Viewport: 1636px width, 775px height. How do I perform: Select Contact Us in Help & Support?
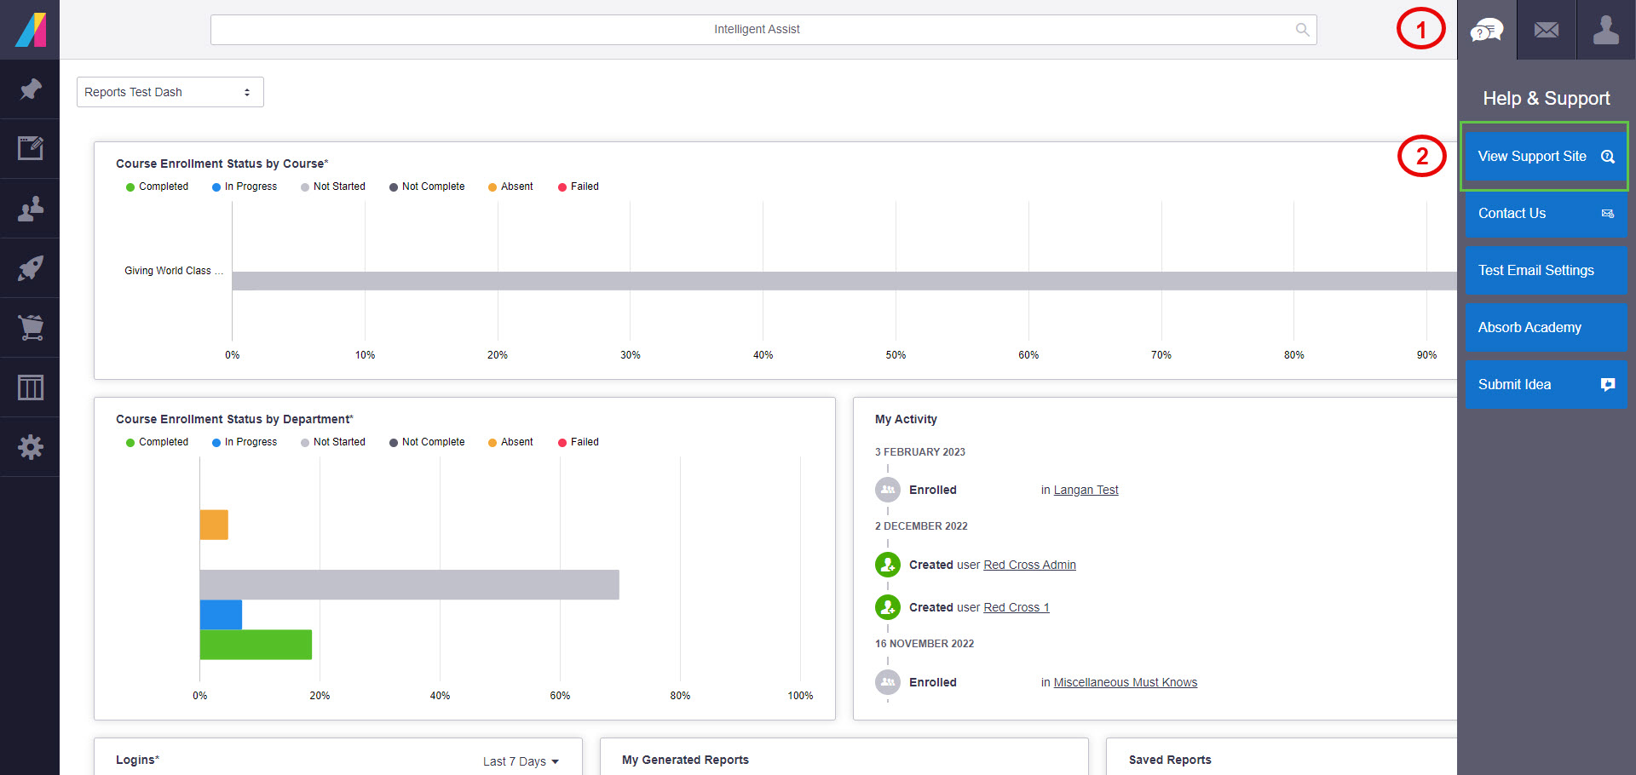1546,214
